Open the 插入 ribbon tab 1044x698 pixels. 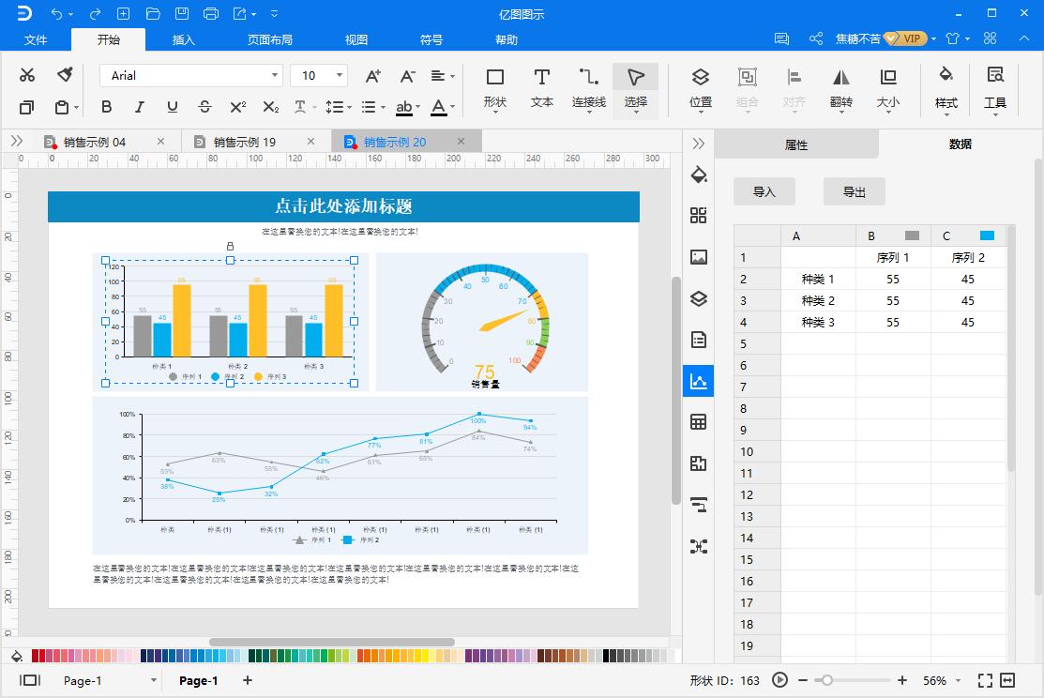click(x=184, y=39)
